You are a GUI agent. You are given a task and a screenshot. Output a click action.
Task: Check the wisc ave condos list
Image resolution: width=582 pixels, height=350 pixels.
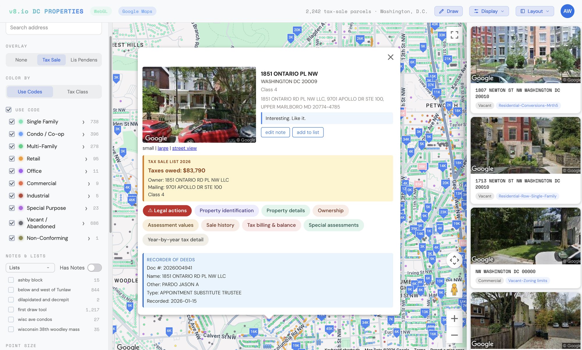11,319
